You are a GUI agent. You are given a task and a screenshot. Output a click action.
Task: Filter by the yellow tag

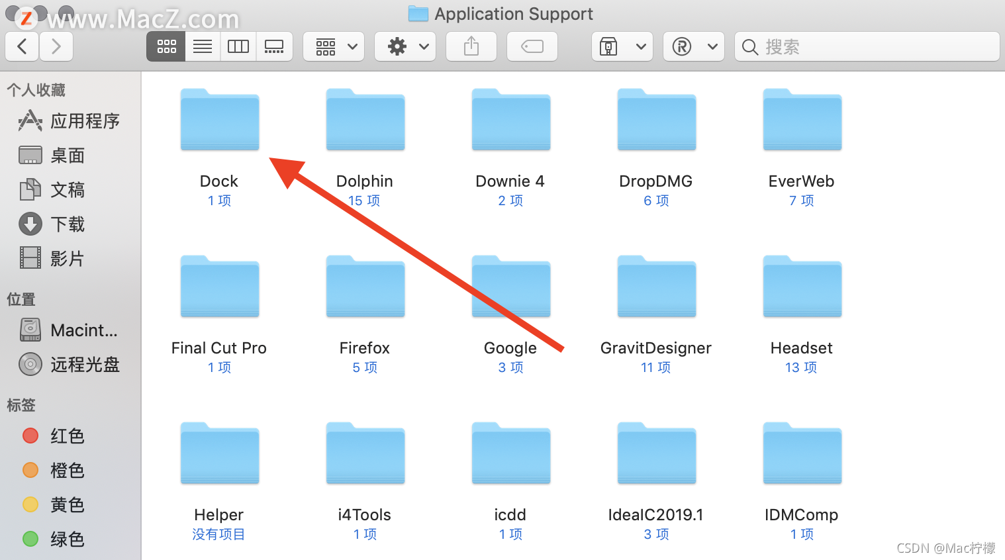pyautogui.click(x=53, y=505)
